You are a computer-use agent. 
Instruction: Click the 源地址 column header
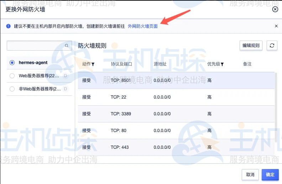160,64
